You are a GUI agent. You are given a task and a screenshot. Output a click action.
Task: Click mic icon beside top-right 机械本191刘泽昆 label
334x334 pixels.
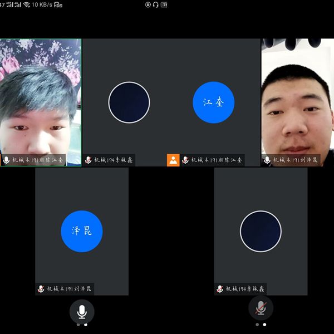(x=267, y=160)
